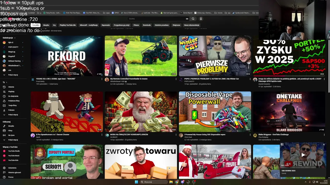Expand Pokaż więcej under Odkrywaj section
Screen dimensions: 330x185
pyautogui.click(x=13, y=140)
